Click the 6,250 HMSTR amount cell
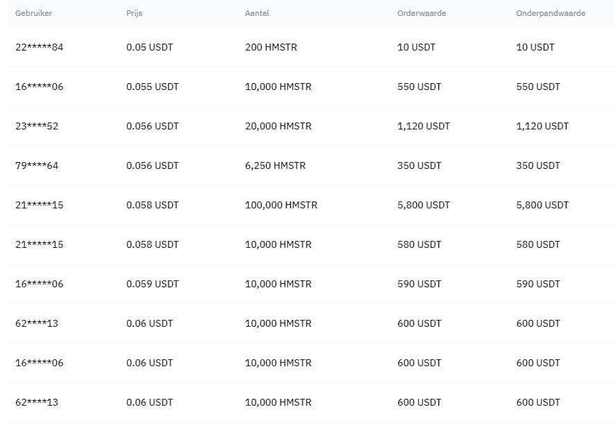The width and height of the screenshot is (615, 441). [x=275, y=165]
